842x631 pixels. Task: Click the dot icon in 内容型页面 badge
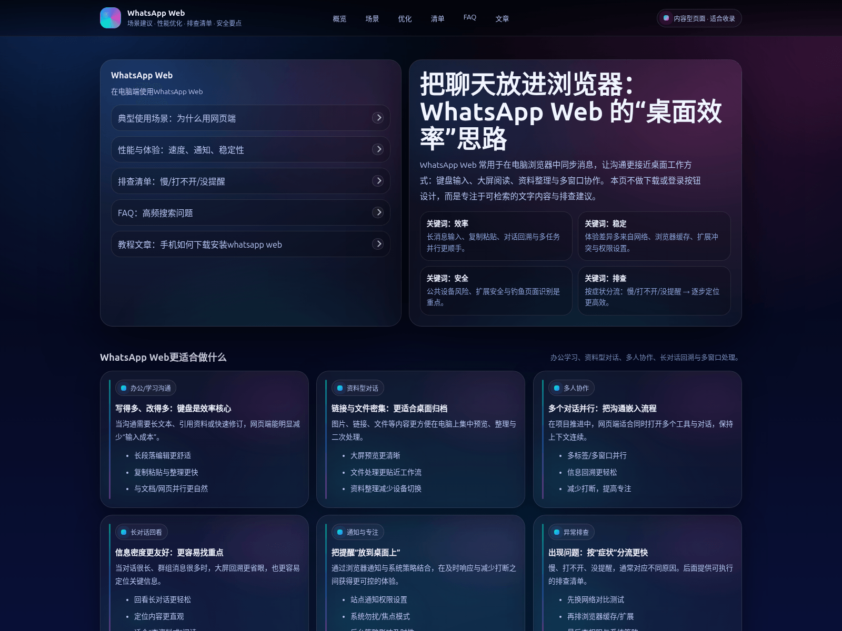666,18
